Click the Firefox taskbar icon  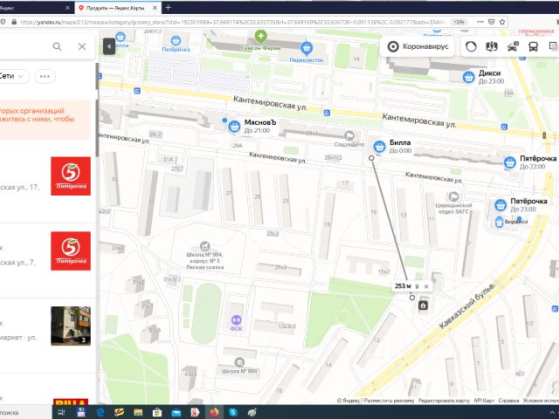214,413
